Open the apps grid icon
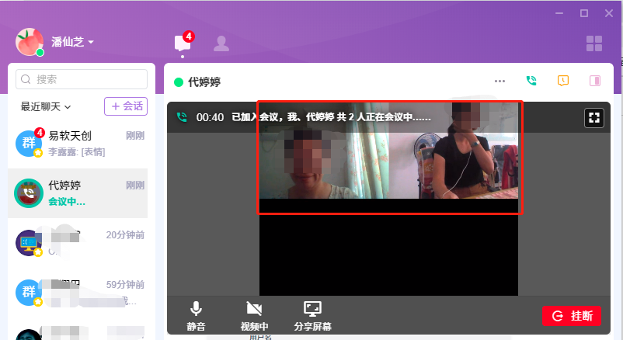The width and height of the screenshot is (623, 340). (593, 43)
